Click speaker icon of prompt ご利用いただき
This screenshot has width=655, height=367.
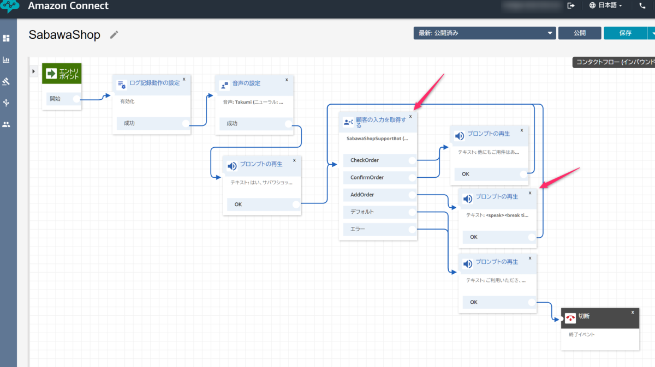tap(468, 264)
